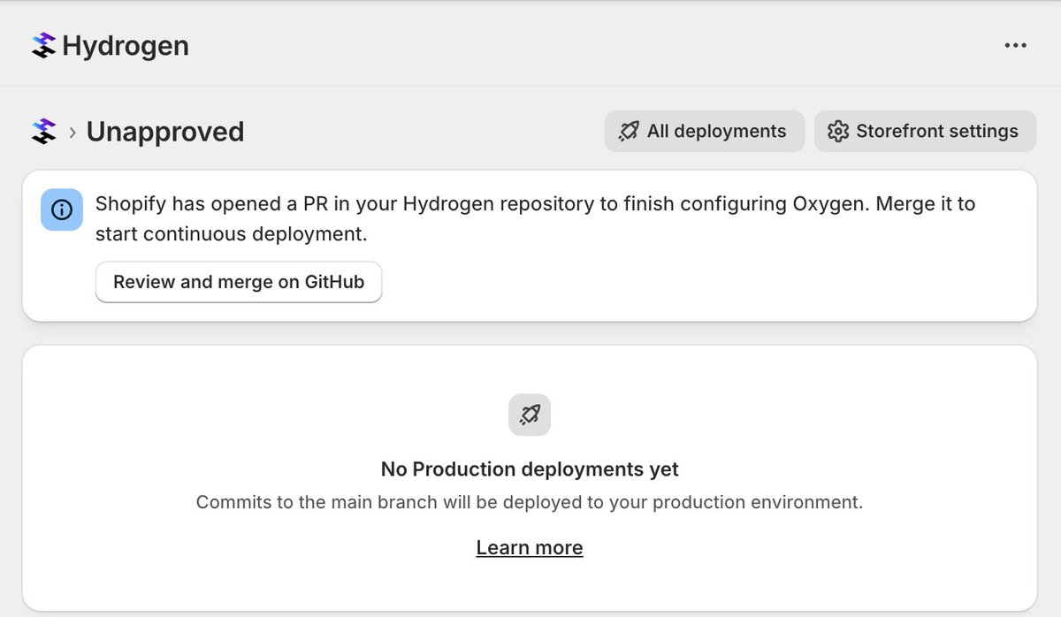Click the Hydrogen breadcrumb icon beside Unapproved
The image size is (1061, 617).
coord(43,132)
